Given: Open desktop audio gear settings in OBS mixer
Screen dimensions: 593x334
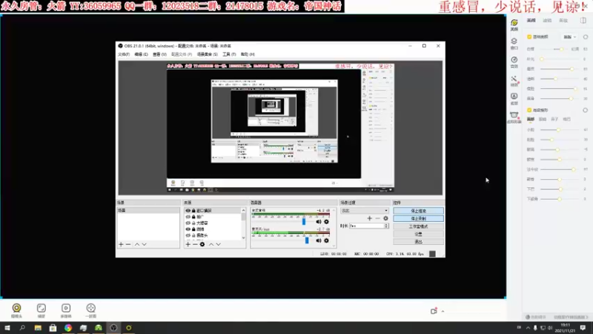Looking at the screenshot, I should tap(326, 222).
